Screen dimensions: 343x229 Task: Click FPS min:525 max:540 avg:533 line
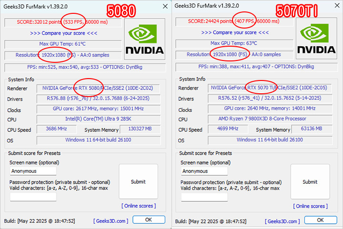85,67
